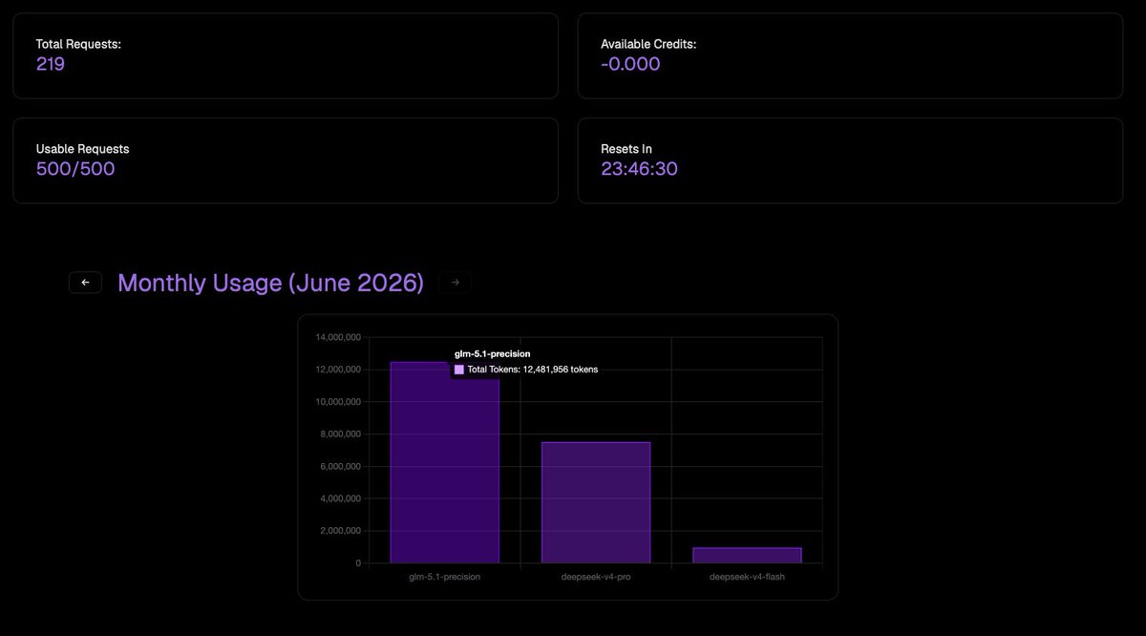Click the 8,000,000 y-axis label
1146x636 pixels.
tap(340, 435)
